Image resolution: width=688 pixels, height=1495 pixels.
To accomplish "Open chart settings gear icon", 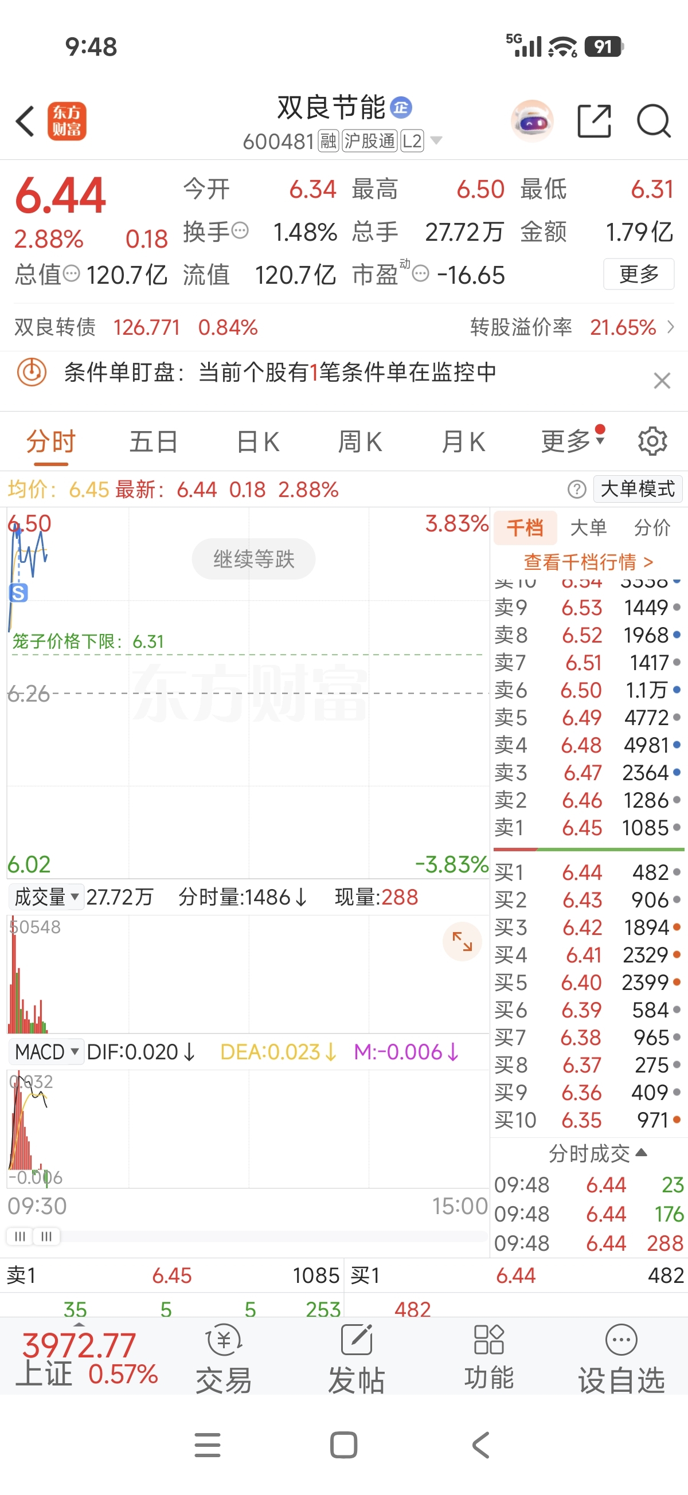I will click(x=652, y=441).
